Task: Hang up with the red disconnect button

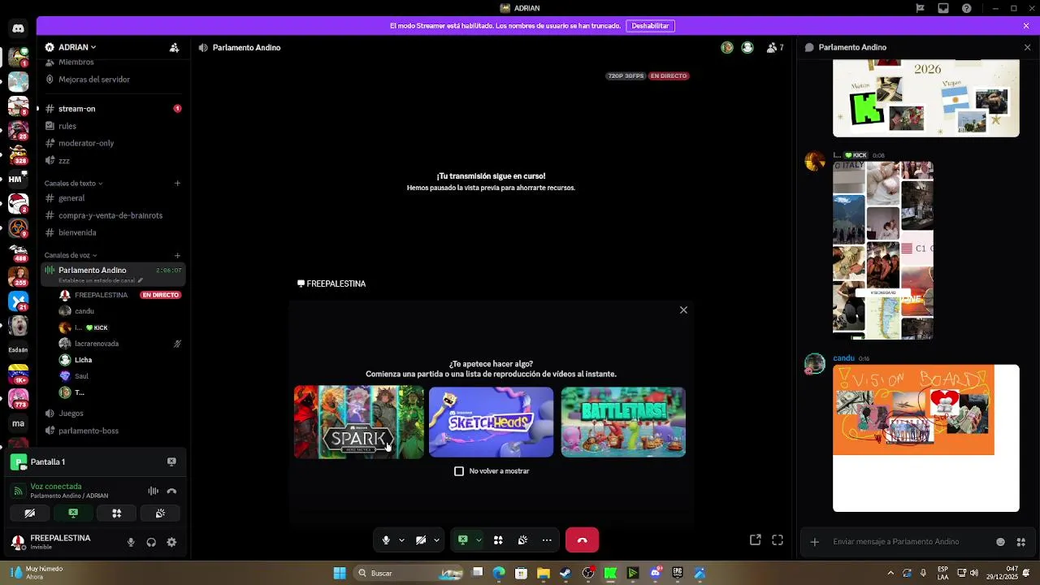Action: pyautogui.click(x=582, y=539)
